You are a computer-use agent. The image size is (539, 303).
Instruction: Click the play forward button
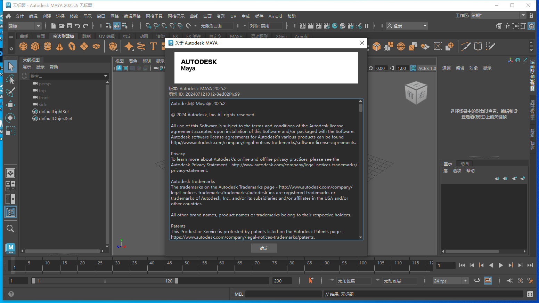[x=501, y=265]
